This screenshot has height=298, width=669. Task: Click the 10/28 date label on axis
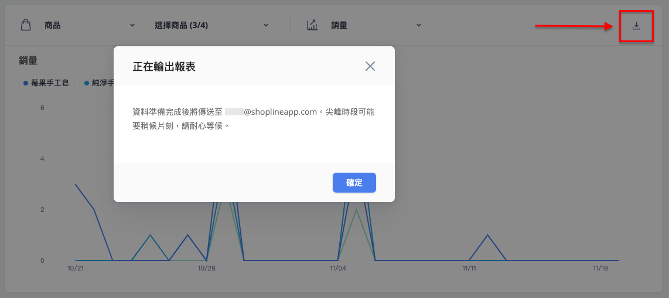coord(207,269)
